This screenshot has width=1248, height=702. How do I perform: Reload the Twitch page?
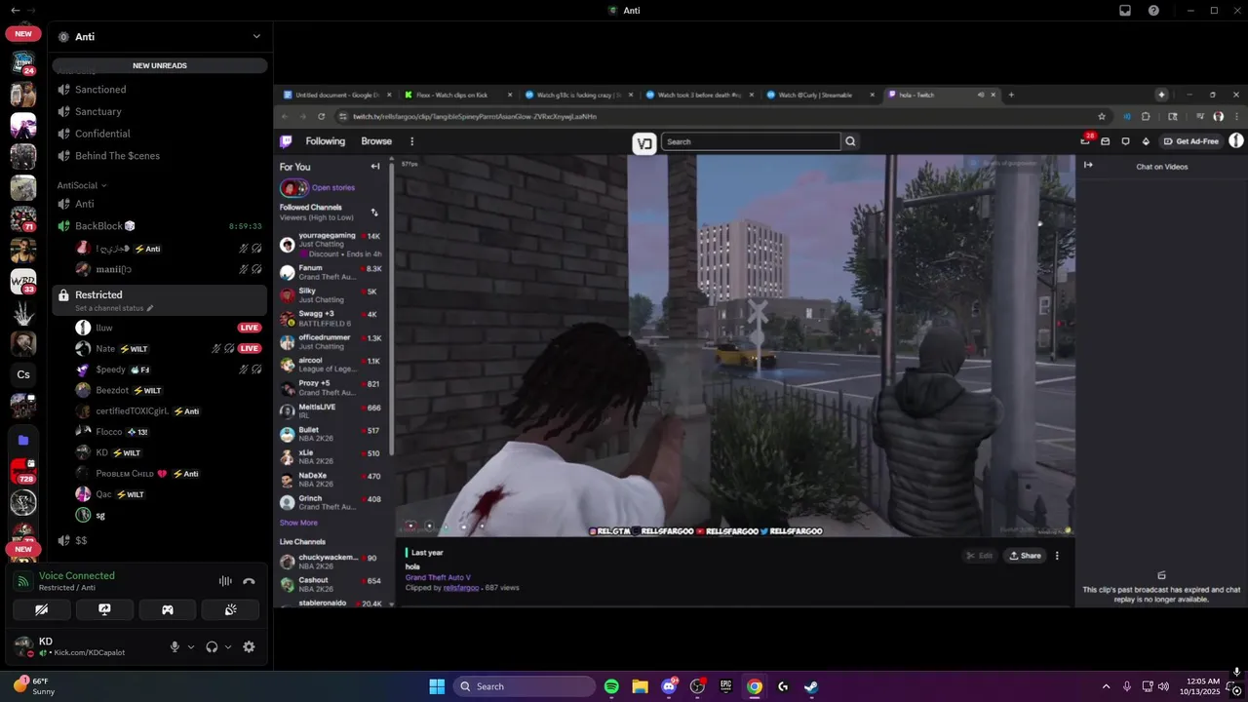[x=322, y=116]
